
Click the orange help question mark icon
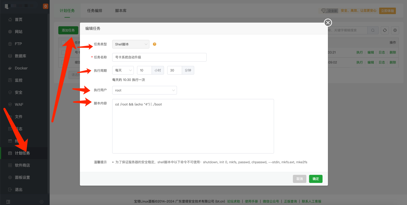(155, 44)
